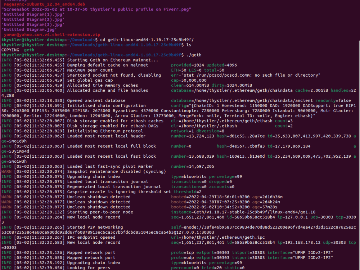Select the 'number=13,724,123' value
Viewport: 360px width, 270px height.
pyautogui.click(x=192, y=136)
